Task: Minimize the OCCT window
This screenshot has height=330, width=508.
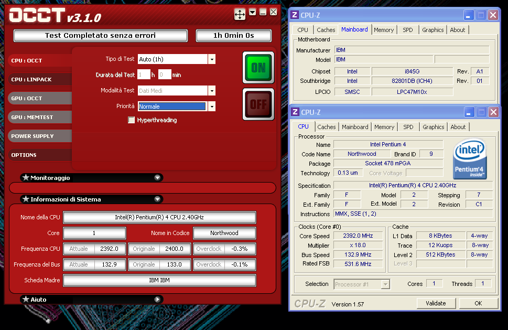Action: [263, 12]
